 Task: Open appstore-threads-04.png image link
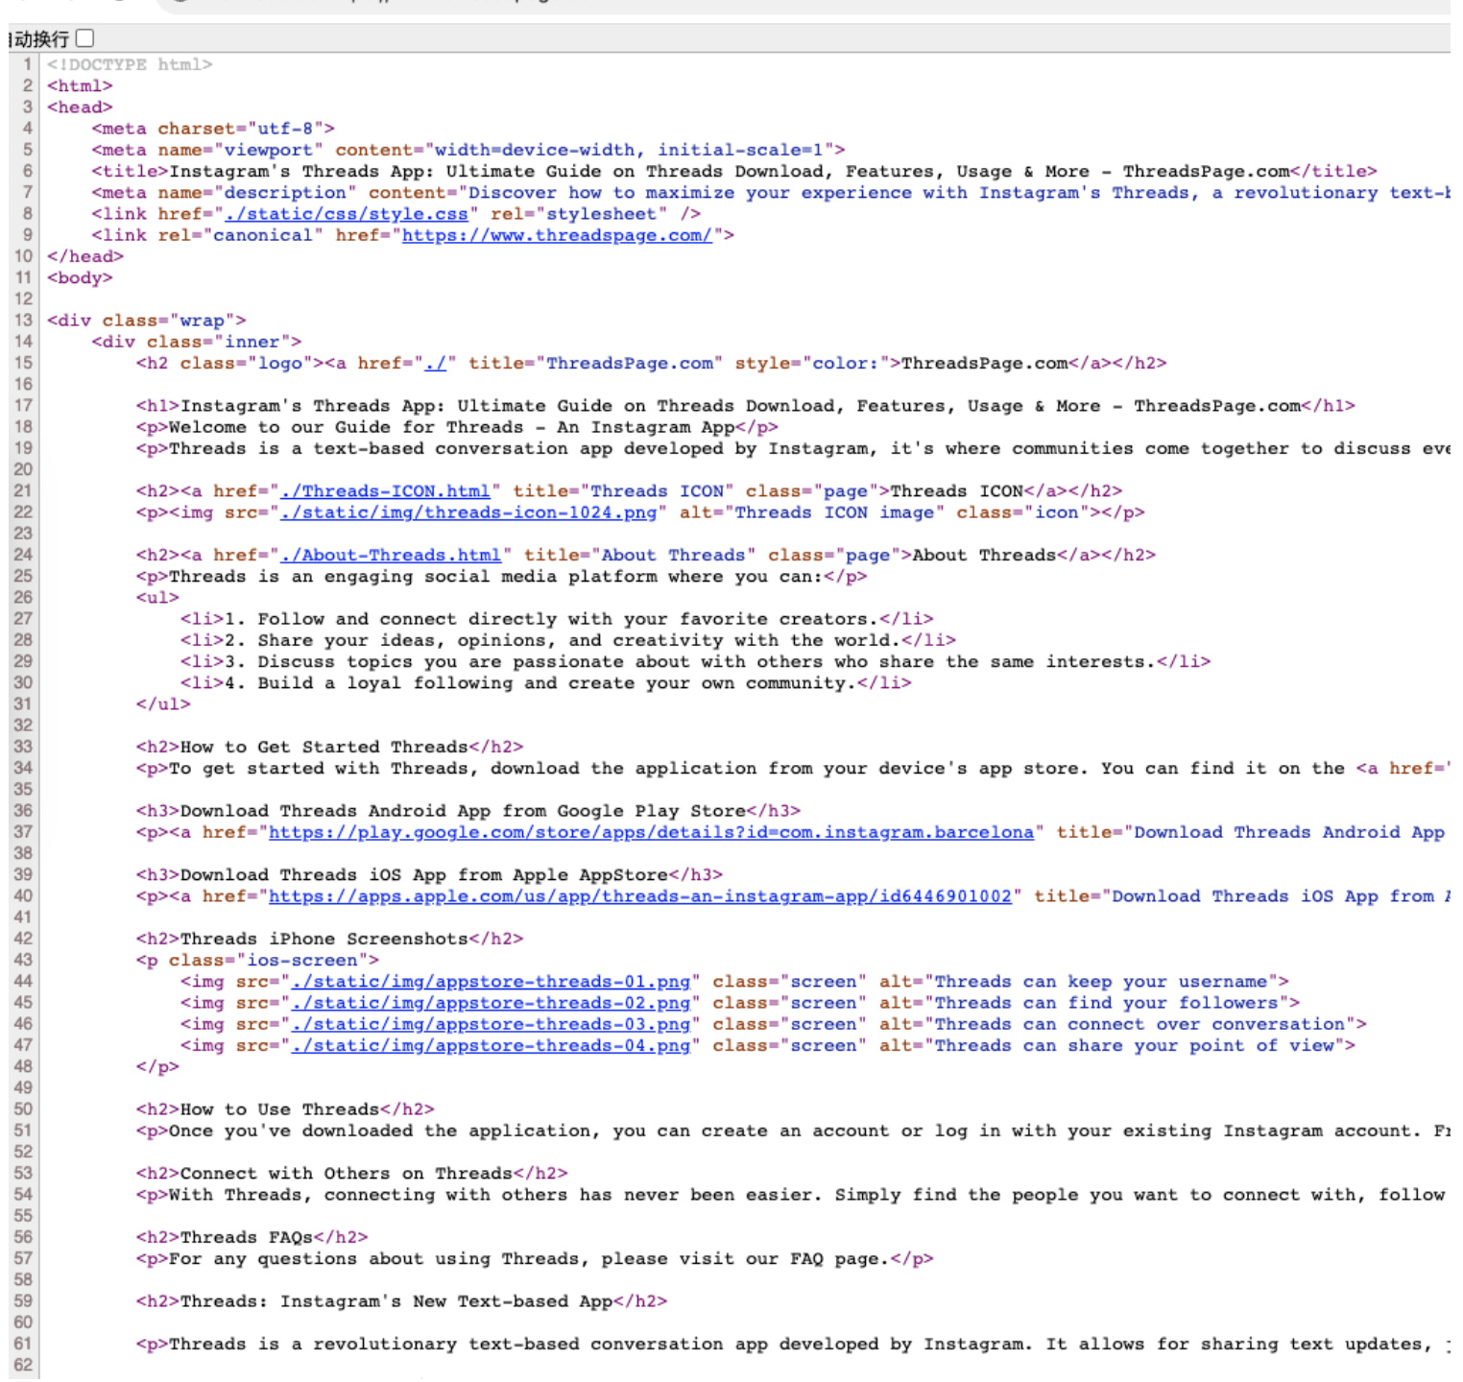(x=491, y=1046)
